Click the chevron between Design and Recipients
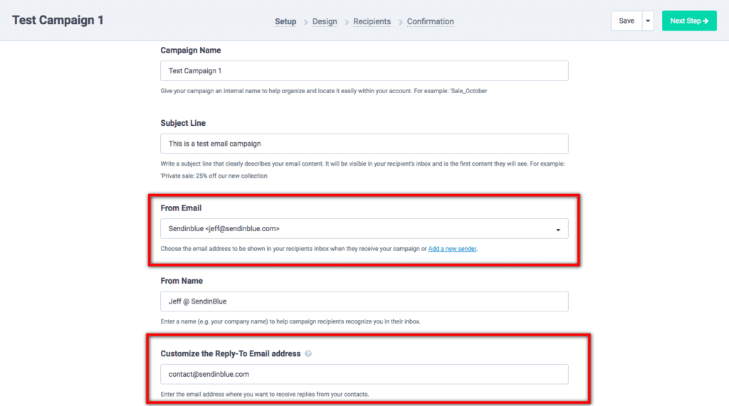The image size is (729, 406). point(345,22)
